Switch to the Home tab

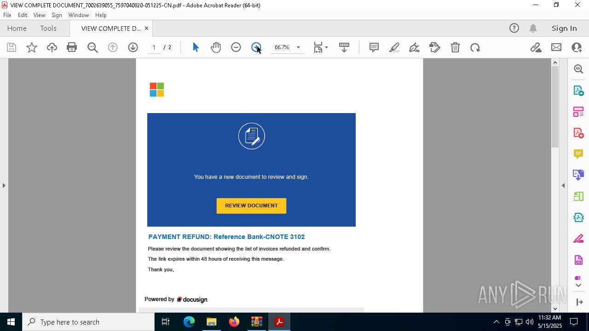click(17, 28)
